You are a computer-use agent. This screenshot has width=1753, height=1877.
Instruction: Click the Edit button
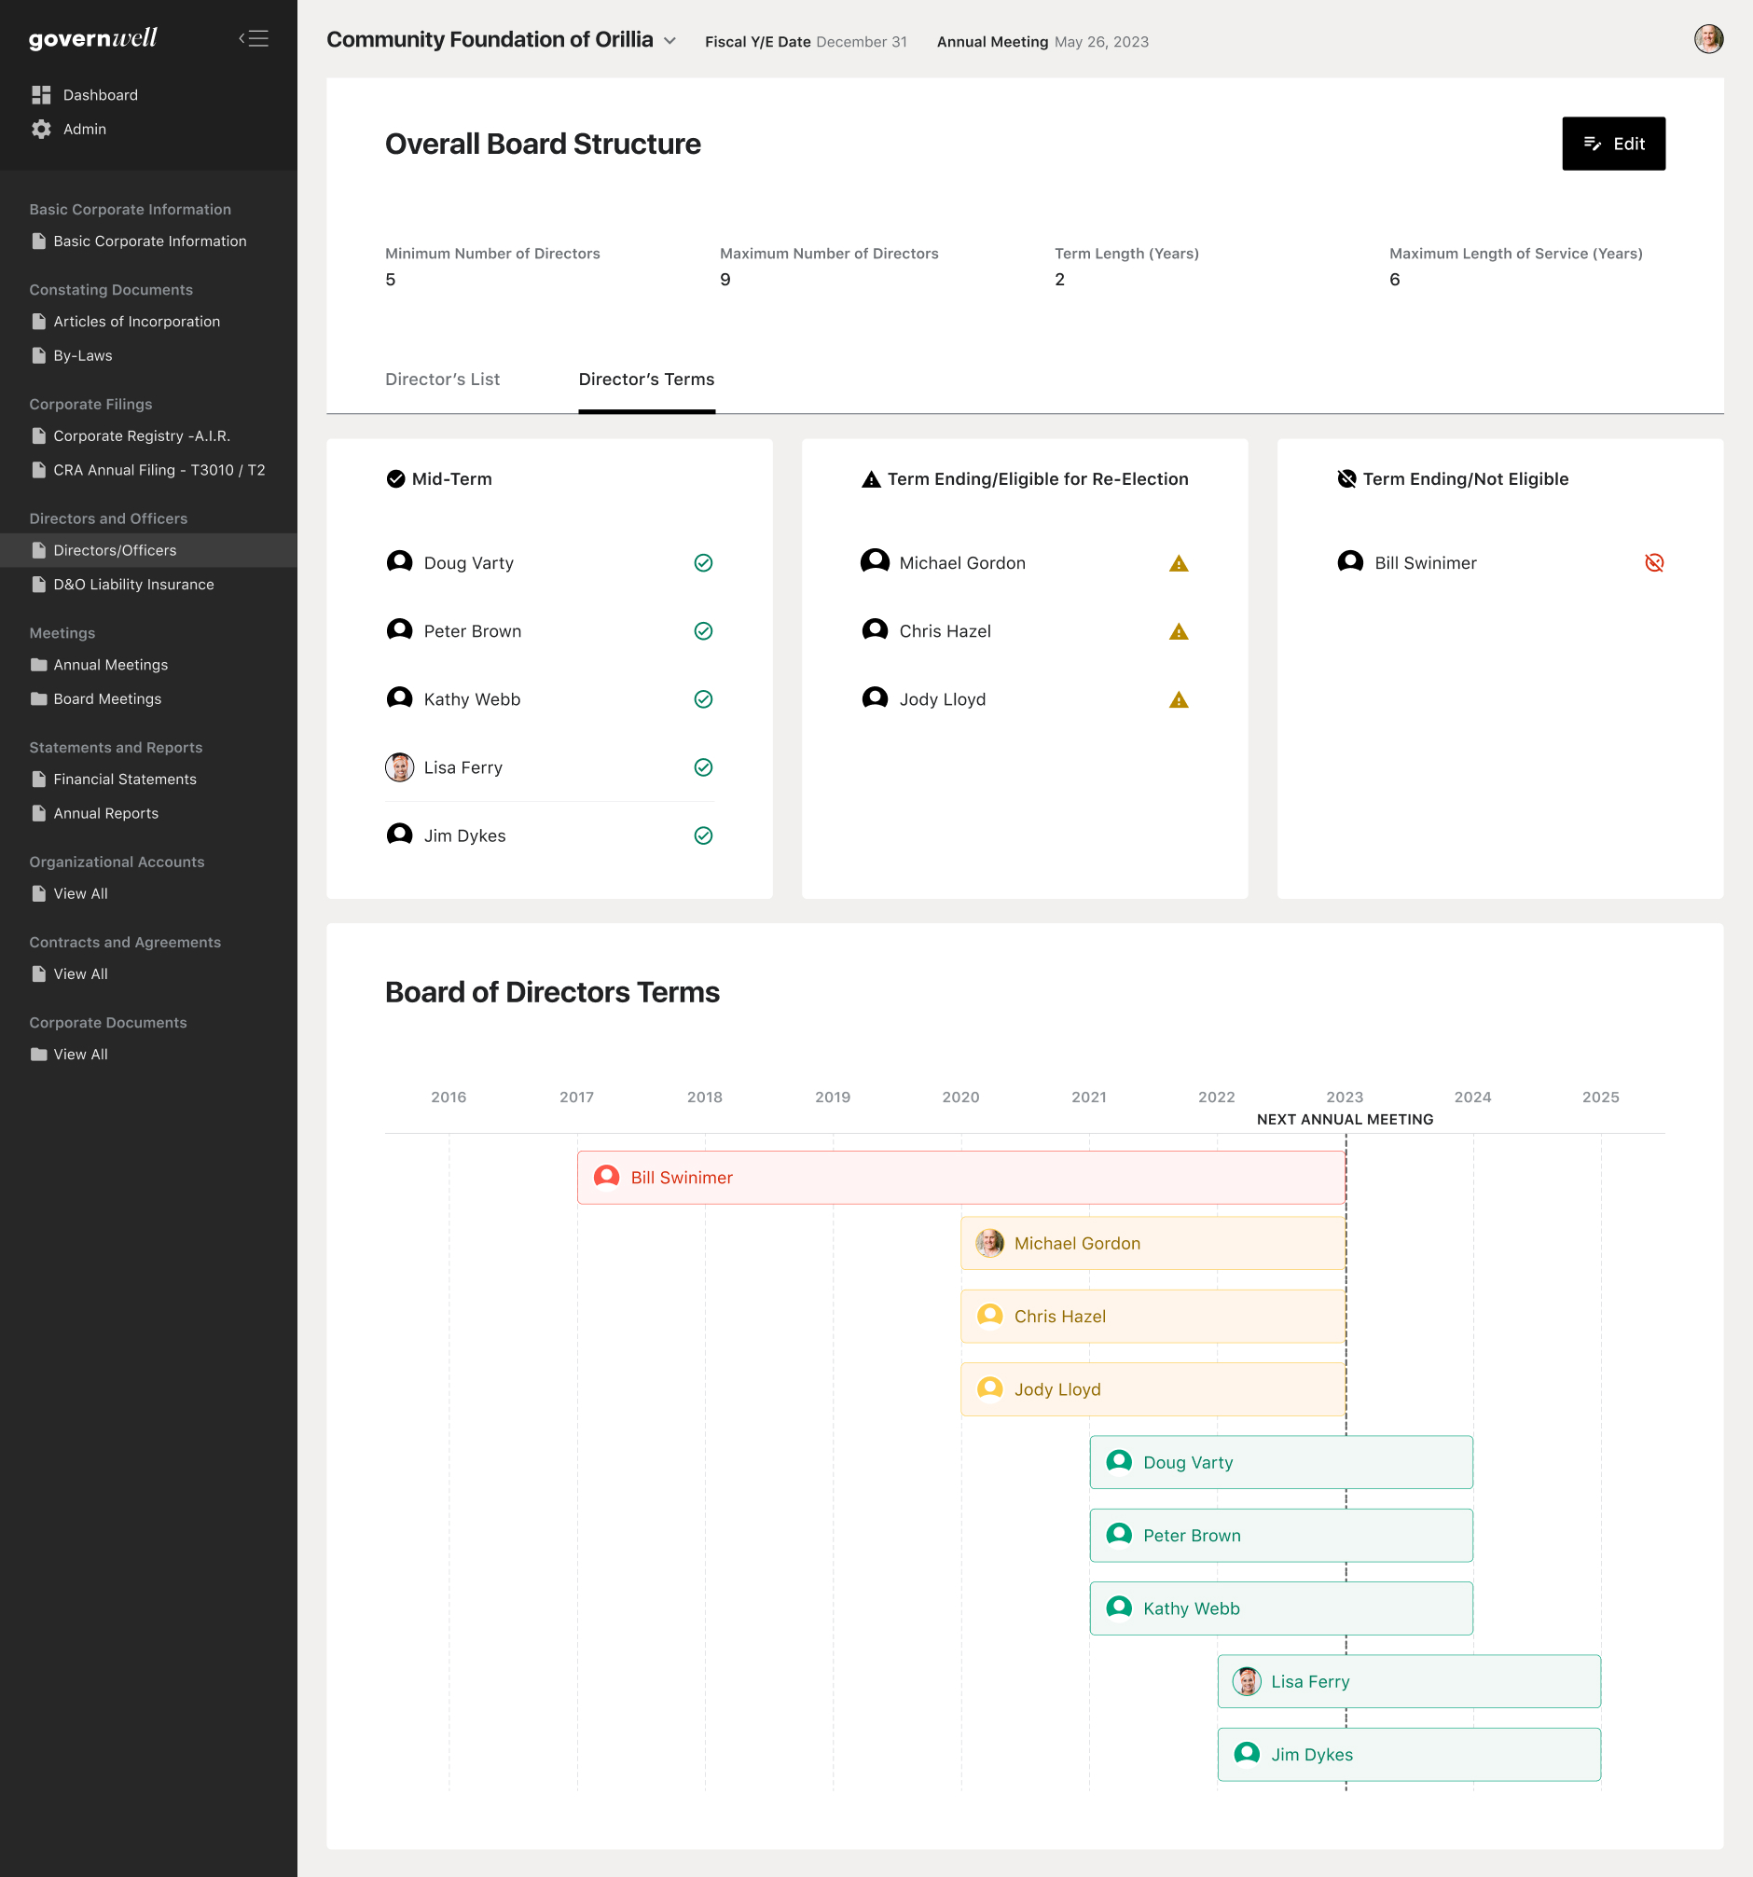coord(1612,144)
